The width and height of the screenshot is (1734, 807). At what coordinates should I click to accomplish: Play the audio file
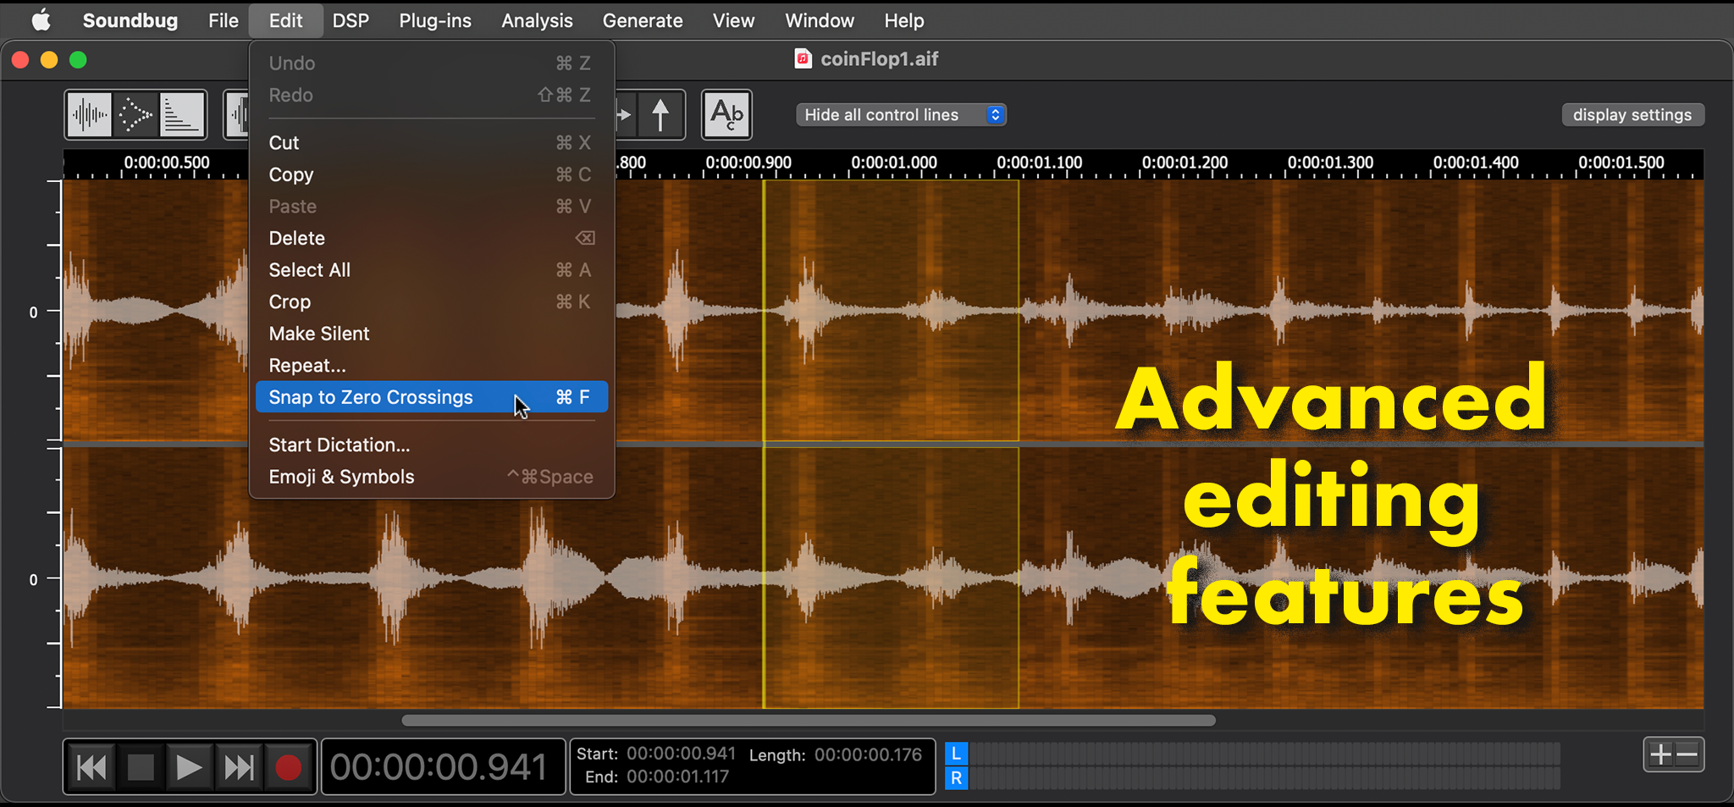point(190,767)
